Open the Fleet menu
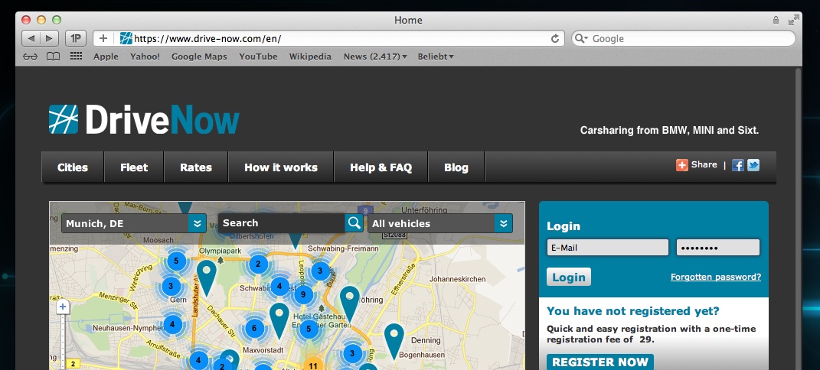This screenshot has width=820, height=370. click(x=134, y=167)
